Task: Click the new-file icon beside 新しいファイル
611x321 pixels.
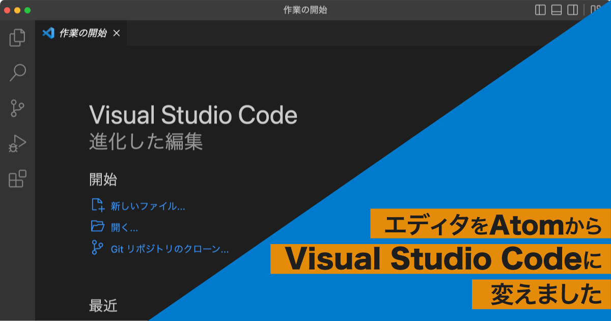Action: pos(97,205)
